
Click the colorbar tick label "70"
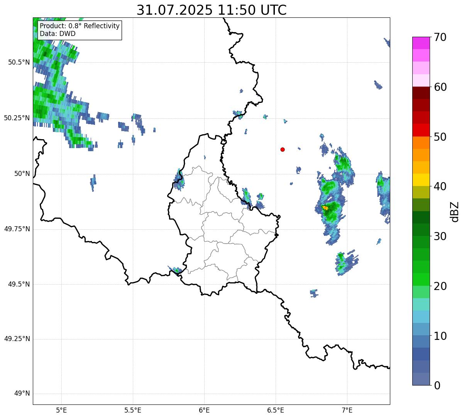pyautogui.click(x=440, y=38)
